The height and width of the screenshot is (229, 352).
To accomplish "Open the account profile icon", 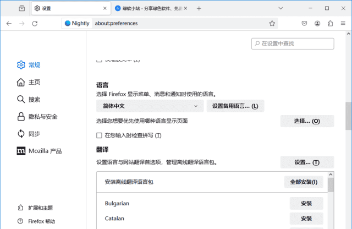I will point(317,23).
